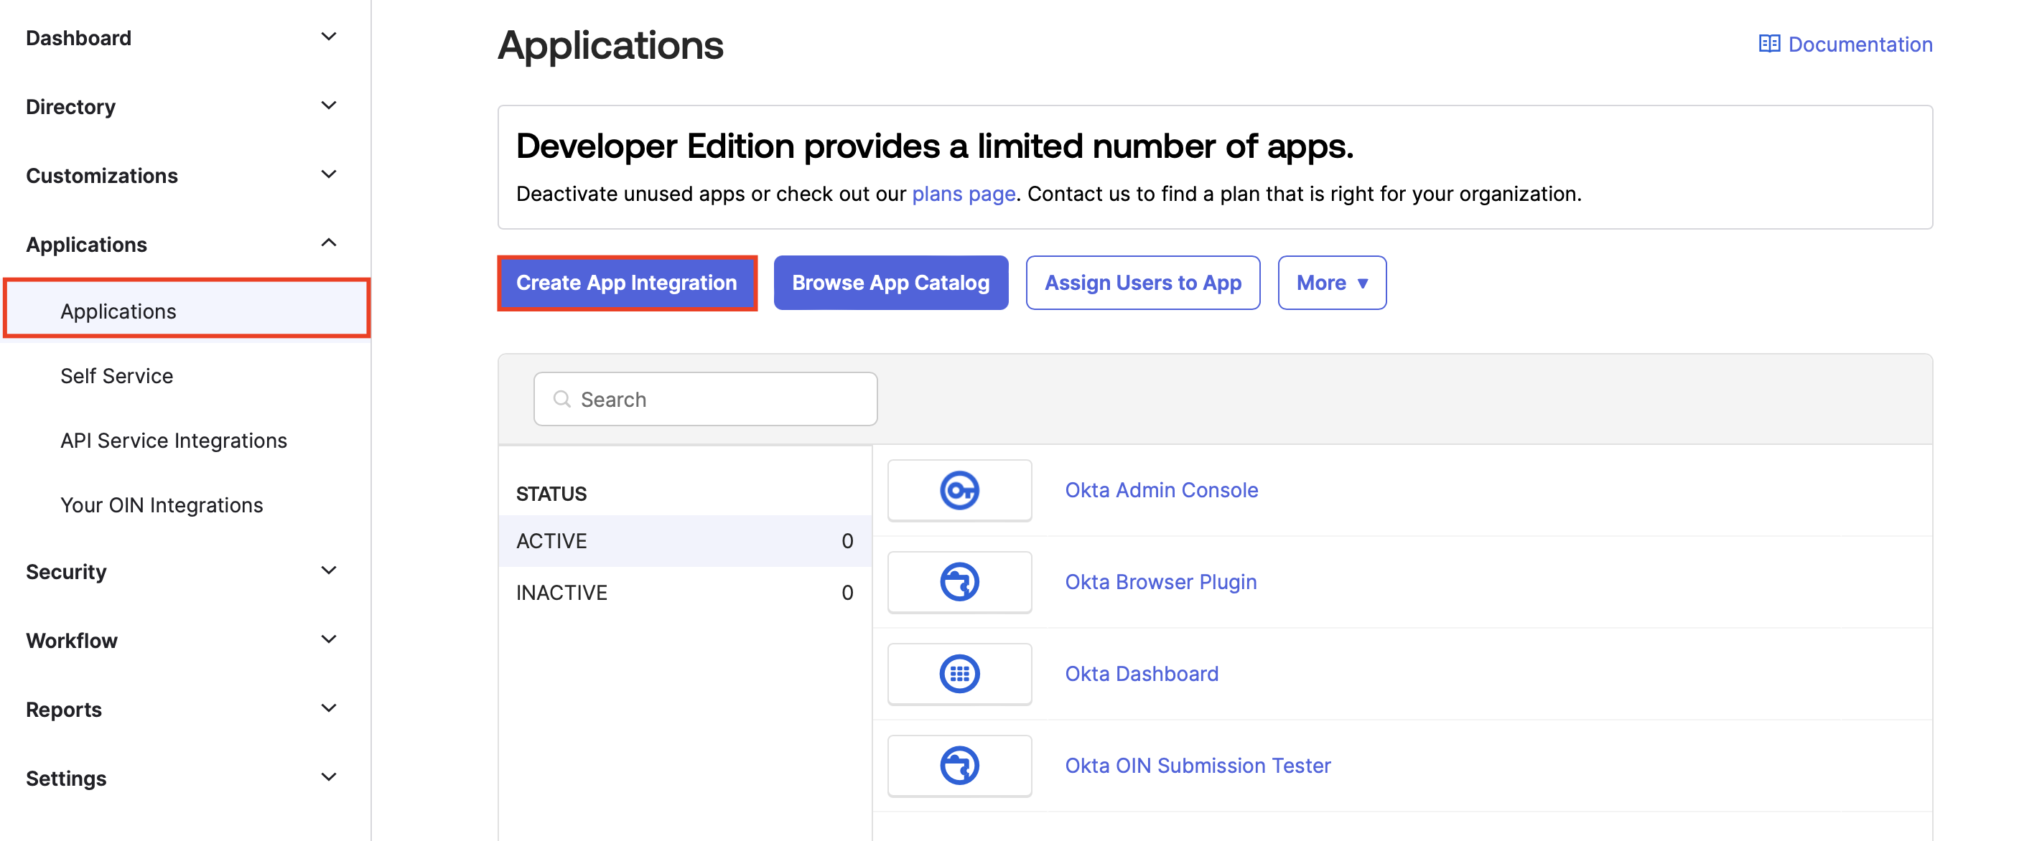Open the Okta OIN Submission Tester link
Screen dimensions: 2042x841
(1198, 766)
